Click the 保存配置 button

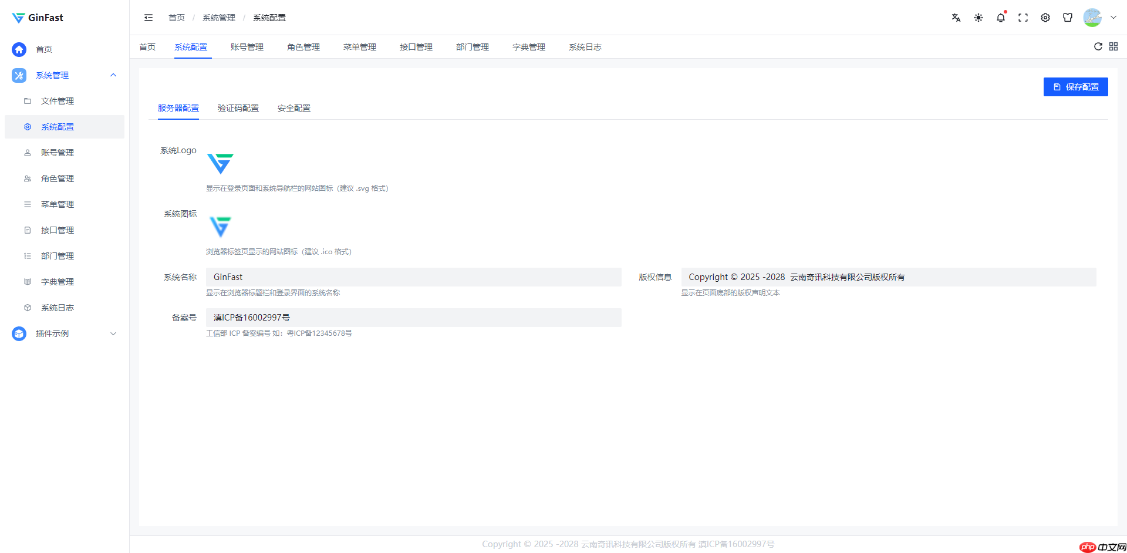[1075, 86]
